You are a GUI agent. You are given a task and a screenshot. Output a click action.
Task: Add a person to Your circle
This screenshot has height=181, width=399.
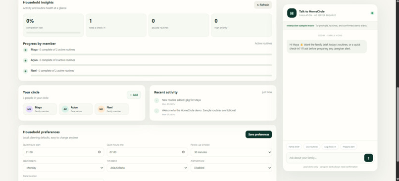click(134, 95)
